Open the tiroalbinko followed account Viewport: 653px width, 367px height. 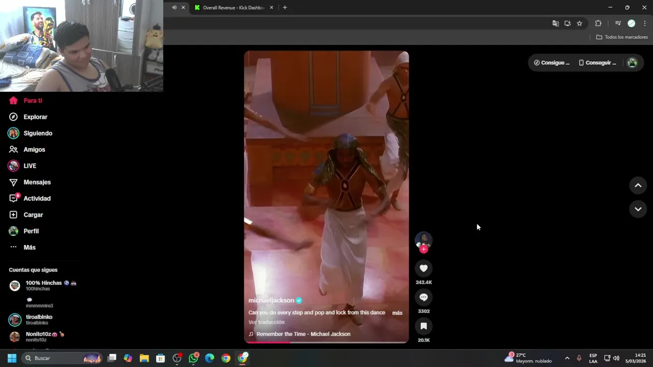tap(31, 320)
